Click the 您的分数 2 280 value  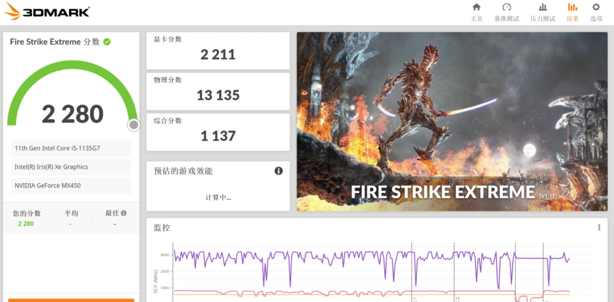pyautogui.click(x=26, y=224)
